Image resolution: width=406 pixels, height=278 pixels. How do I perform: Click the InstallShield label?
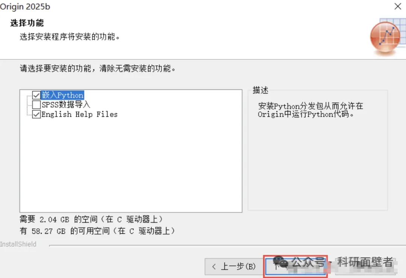18,244
